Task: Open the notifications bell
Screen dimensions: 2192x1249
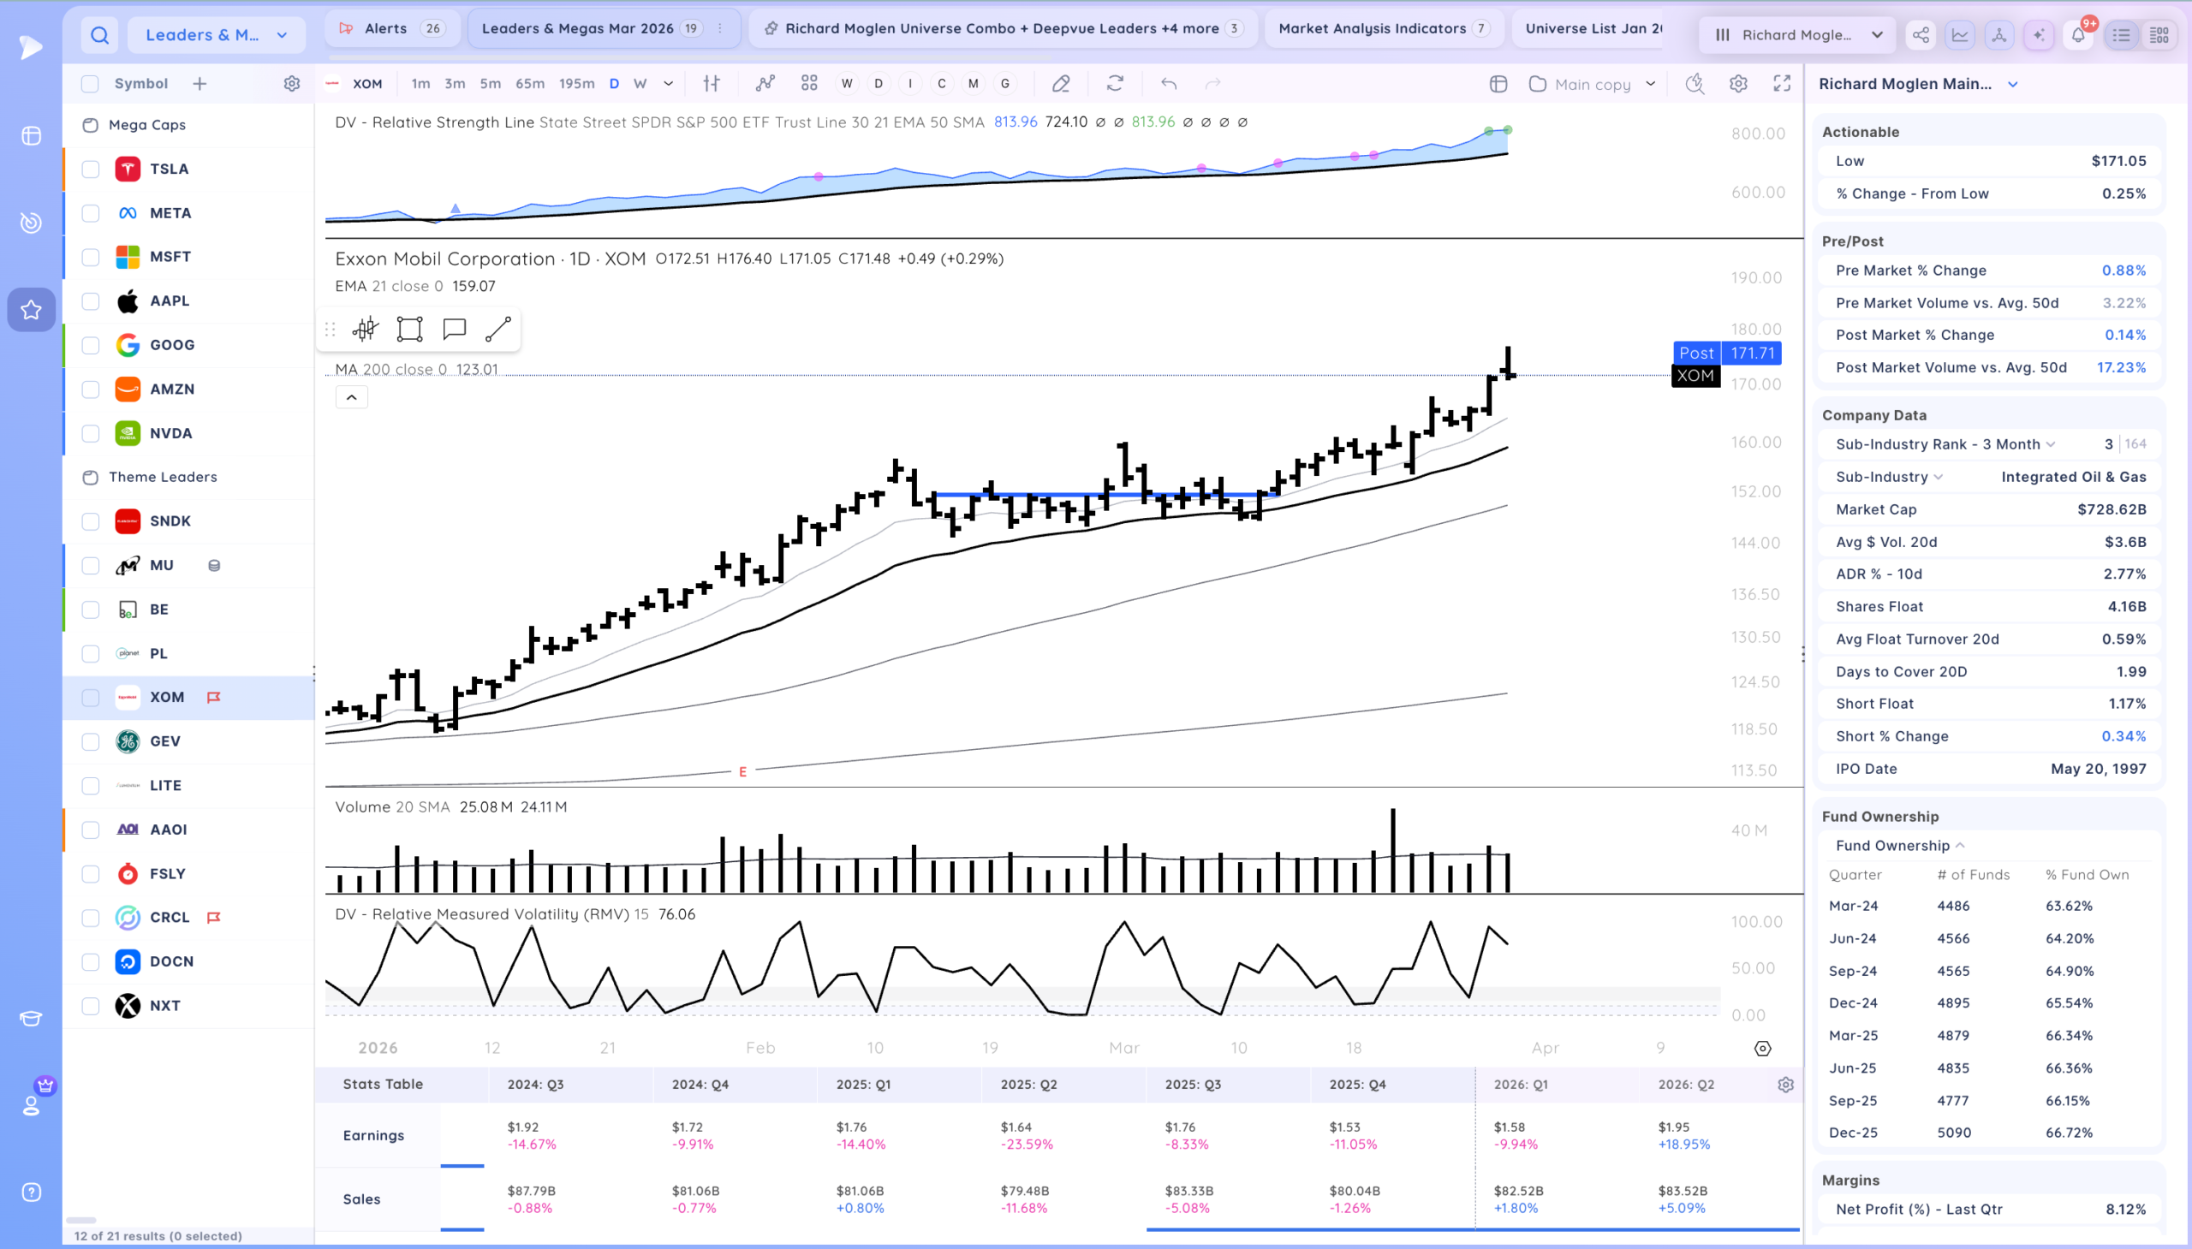Action: pos(2078,35)
